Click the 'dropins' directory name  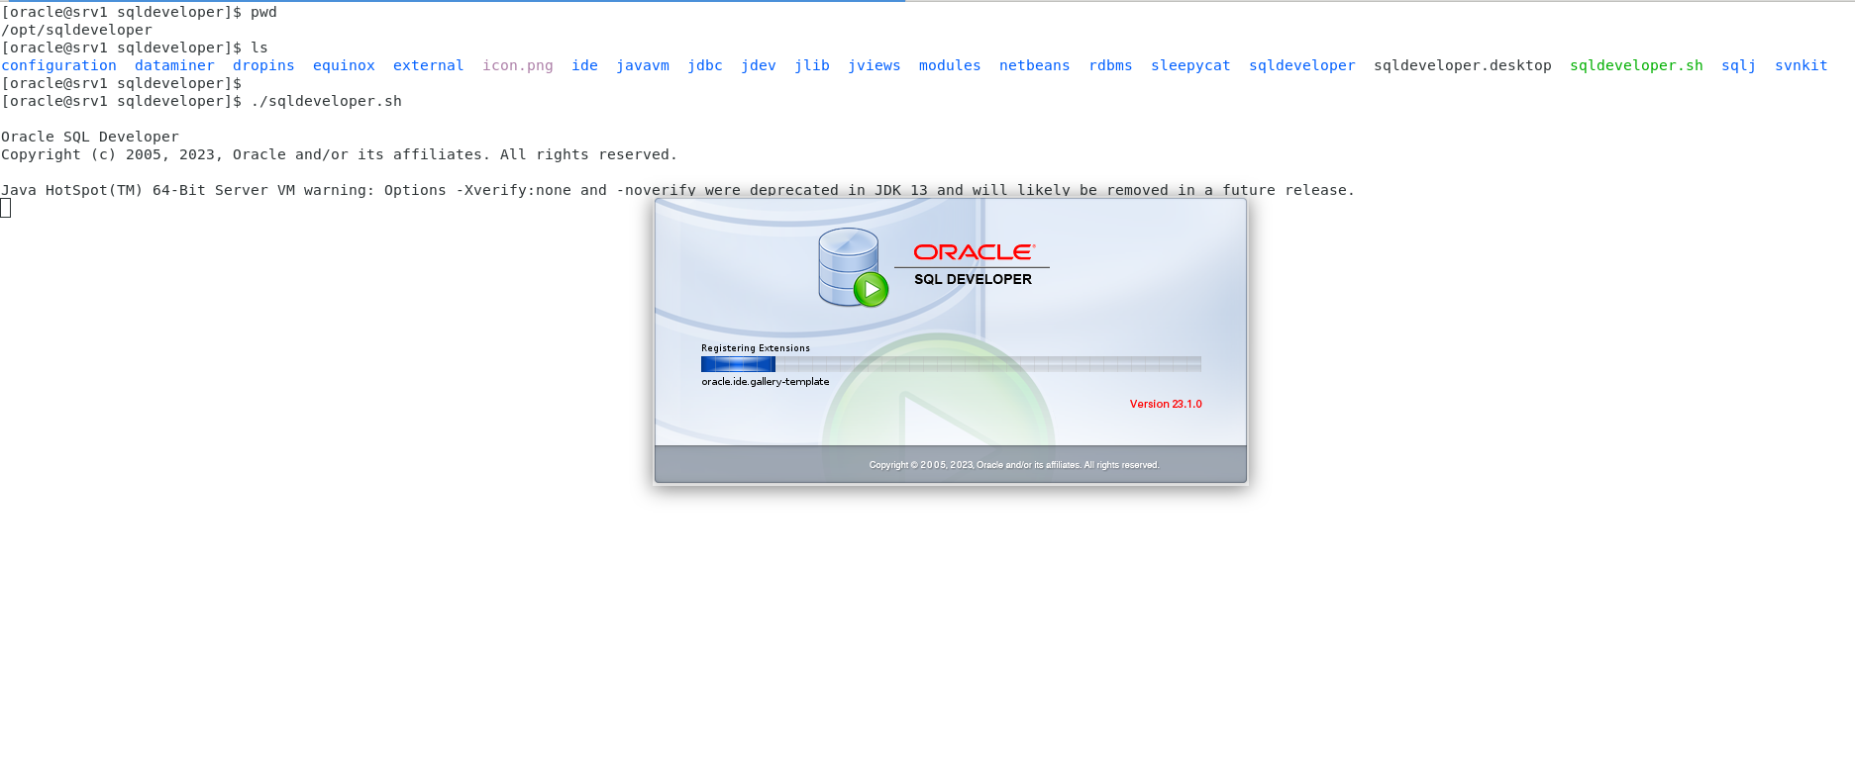pyautogui.click(x=263, y=65)
